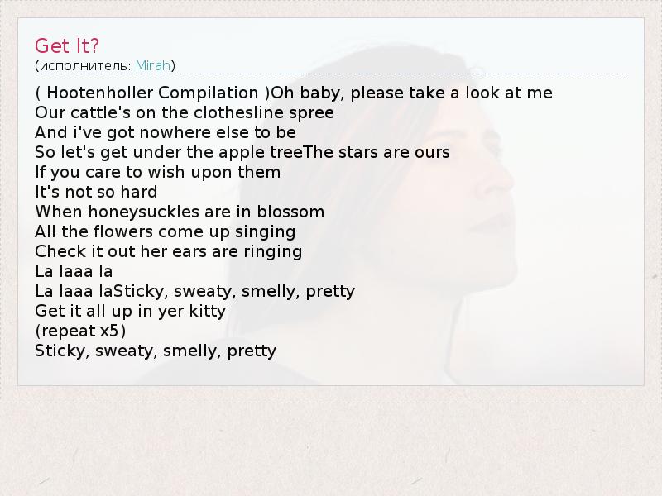The width and height of the screenshot is (662, 496).
Task: Click the line "Get it all up in yer kitty"
Action: [131, 311]
